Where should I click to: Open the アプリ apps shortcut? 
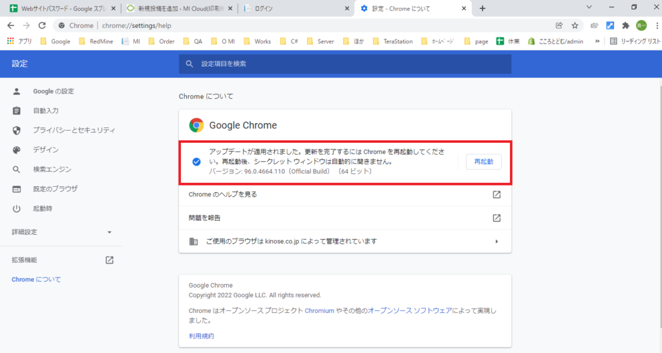(x=19, y=41)
